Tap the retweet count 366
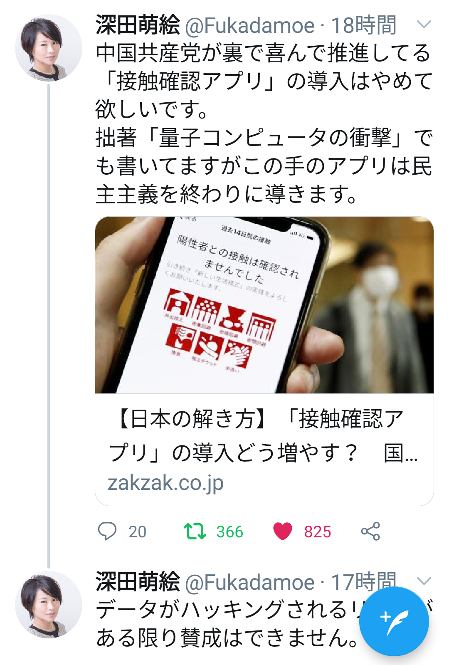 [229, 532]
